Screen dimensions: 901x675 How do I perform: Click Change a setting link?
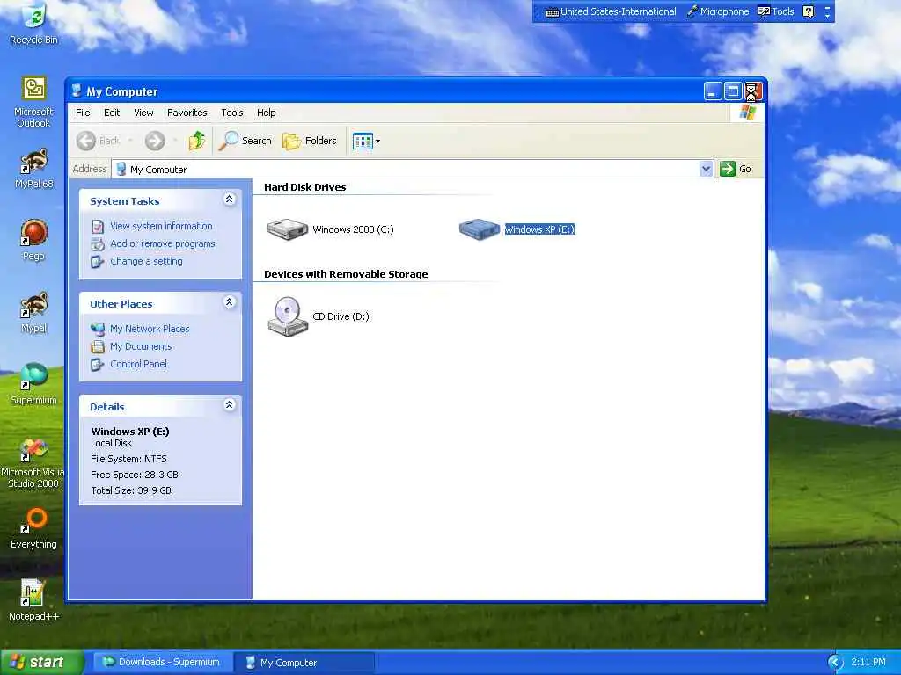146,261
